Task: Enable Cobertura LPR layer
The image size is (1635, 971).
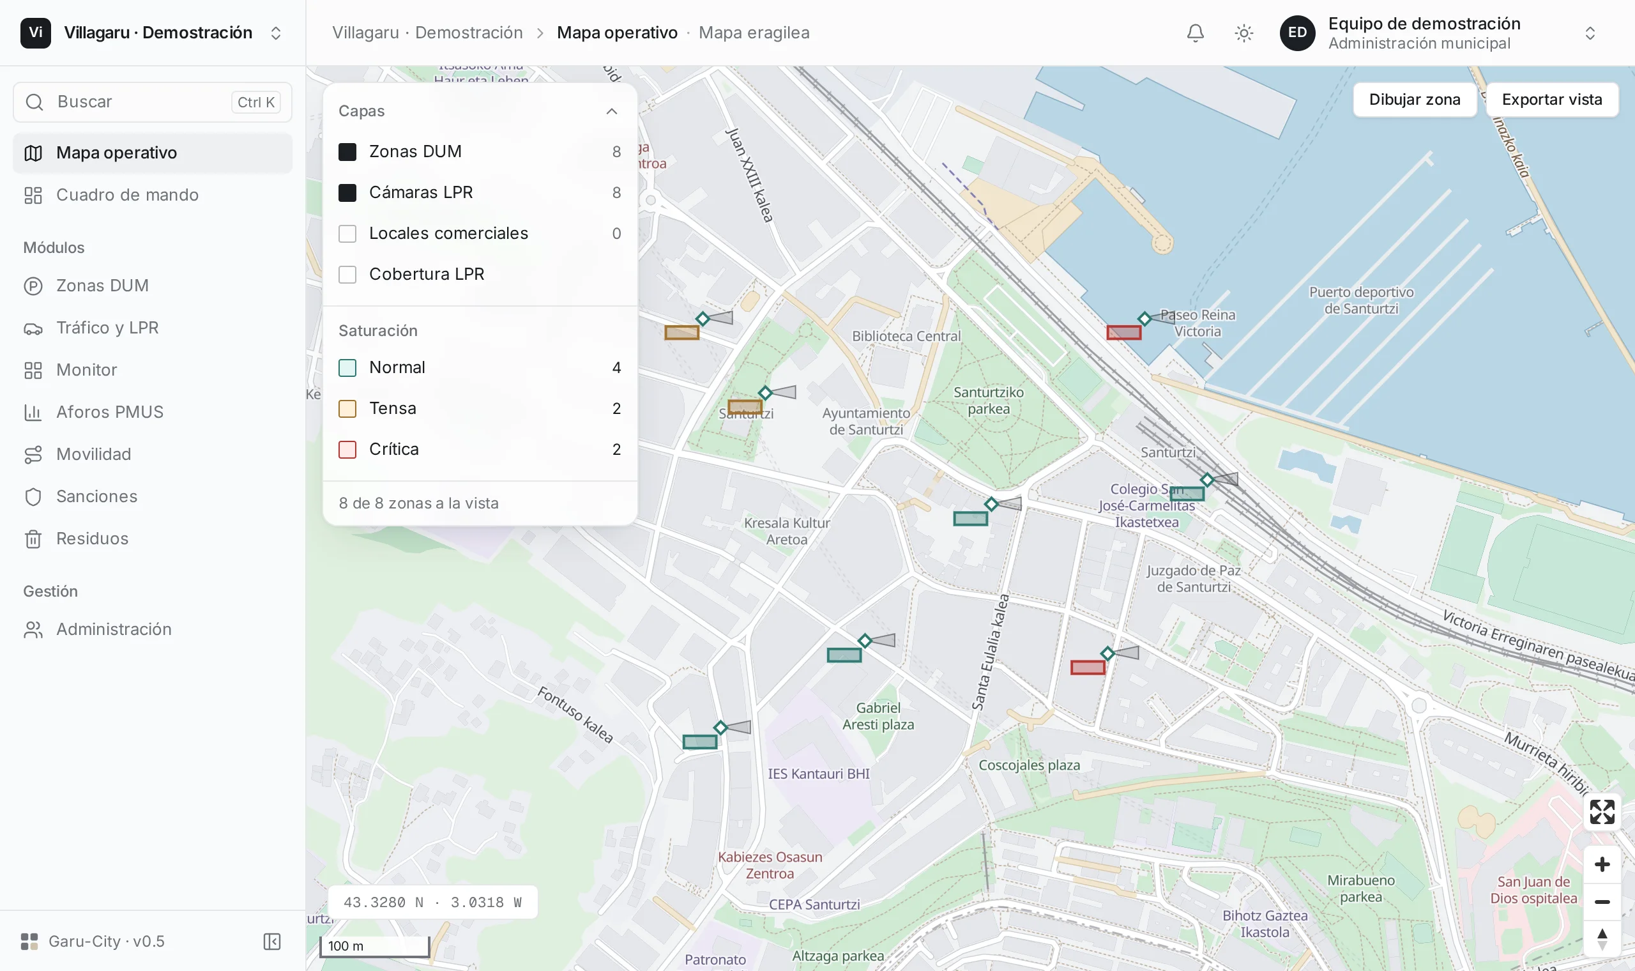Action: [347, 274]
